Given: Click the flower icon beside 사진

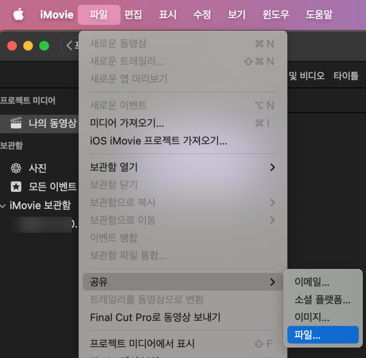Looking at the screenshot, I should coord(16,168).
